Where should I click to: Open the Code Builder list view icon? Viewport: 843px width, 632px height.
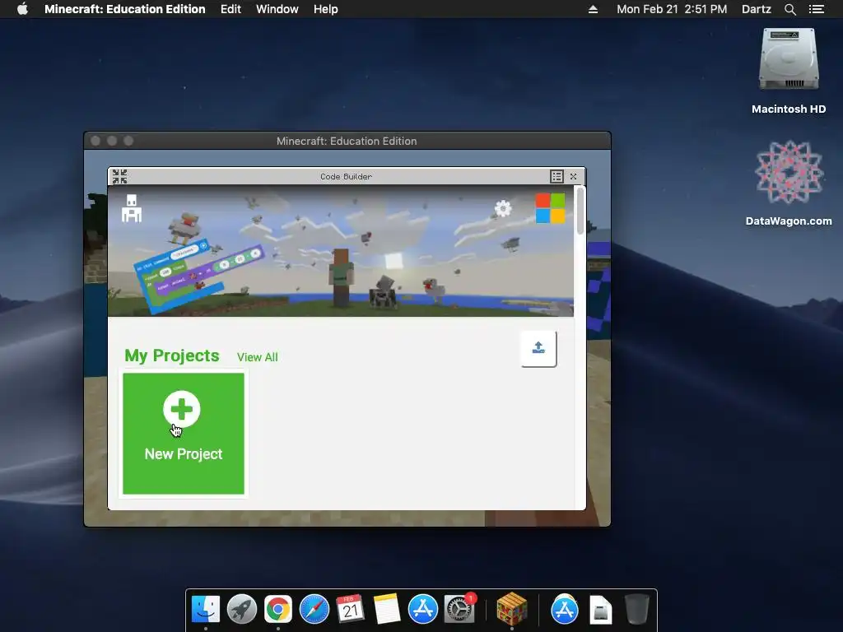[x=557, y=176]
